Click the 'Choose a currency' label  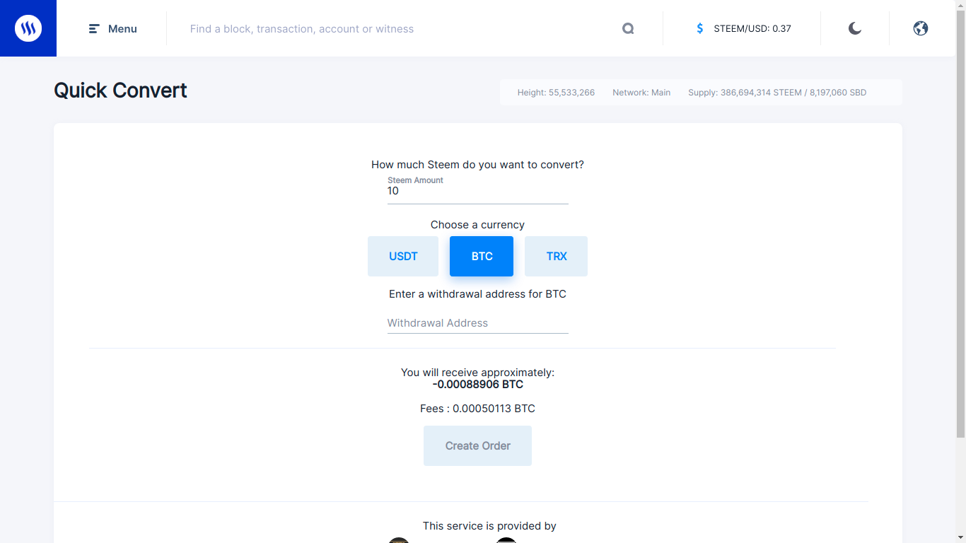tap(478, 225)
